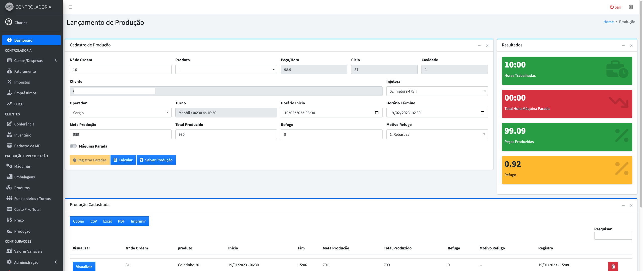
Task: Open Inventário in the sidebar menu
Action: tap(23, 135)
